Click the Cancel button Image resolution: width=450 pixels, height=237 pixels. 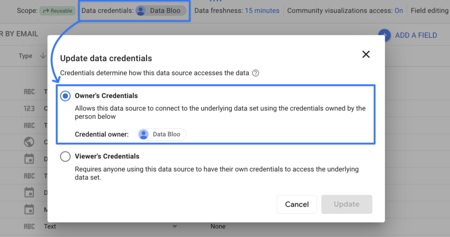[297, 204]
